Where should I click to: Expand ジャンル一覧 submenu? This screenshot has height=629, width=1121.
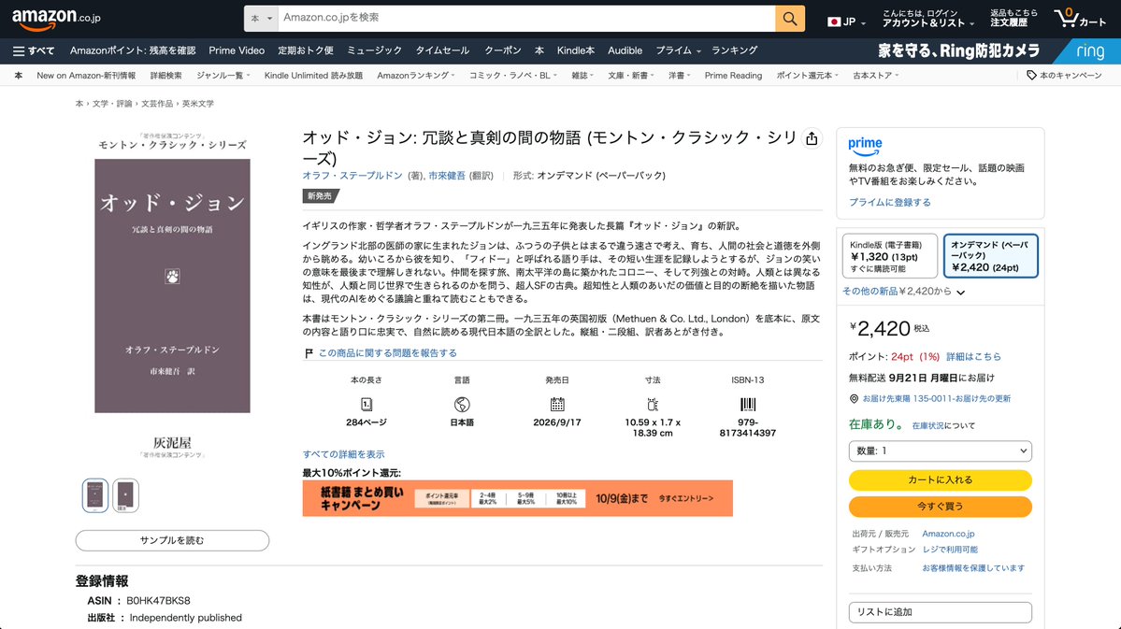[223, 75]
